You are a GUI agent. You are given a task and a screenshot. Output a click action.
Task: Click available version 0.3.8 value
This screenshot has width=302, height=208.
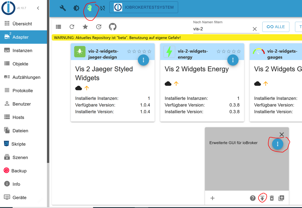(x=235, y=105)
